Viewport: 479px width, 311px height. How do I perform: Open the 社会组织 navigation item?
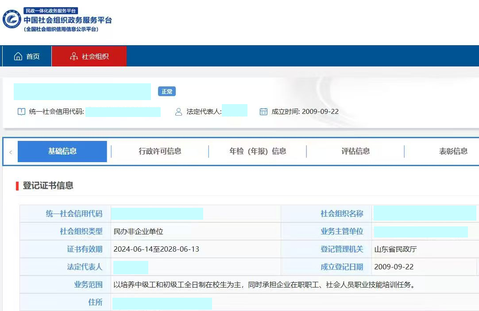point(89,56)
